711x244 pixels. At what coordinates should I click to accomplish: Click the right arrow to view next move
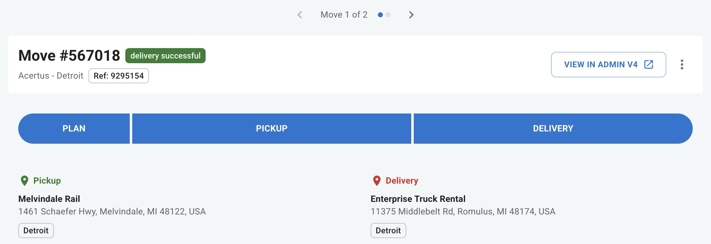pos(411,14)
